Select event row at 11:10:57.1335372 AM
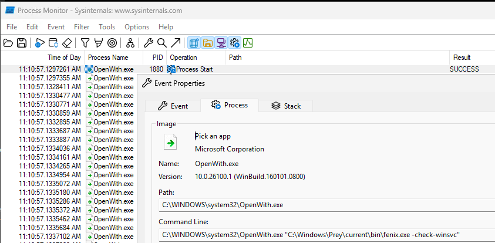This screenshot has height=243, width=495. pyautogui.click(x=69, y=210)
